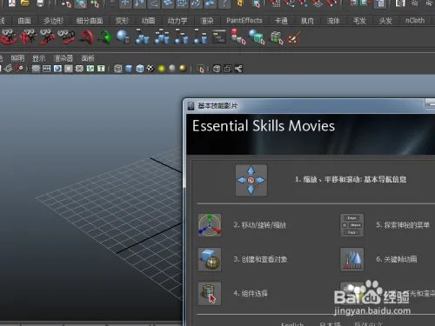Image resolution: width=435 pixels, height=326 pixels.
Task: Open the marking menu movie thumbnail
Action: pyautogui.click(x=351, y=225)
